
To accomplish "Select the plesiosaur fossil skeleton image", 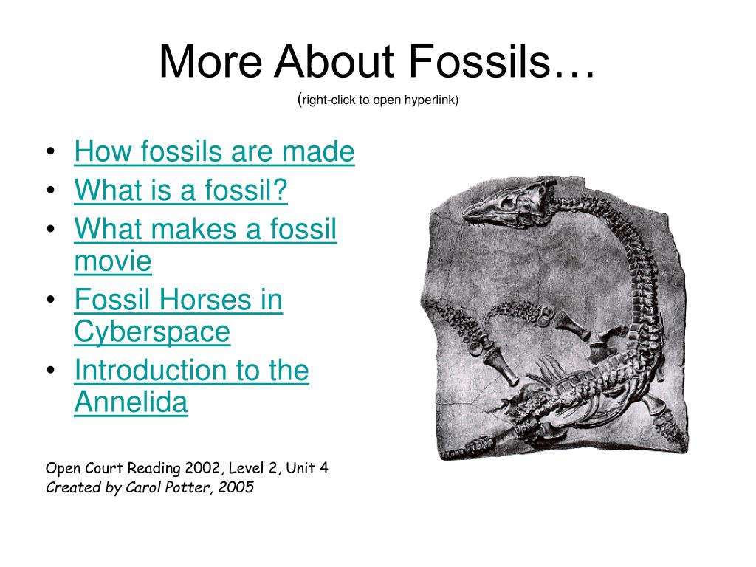I will point(554,318).
